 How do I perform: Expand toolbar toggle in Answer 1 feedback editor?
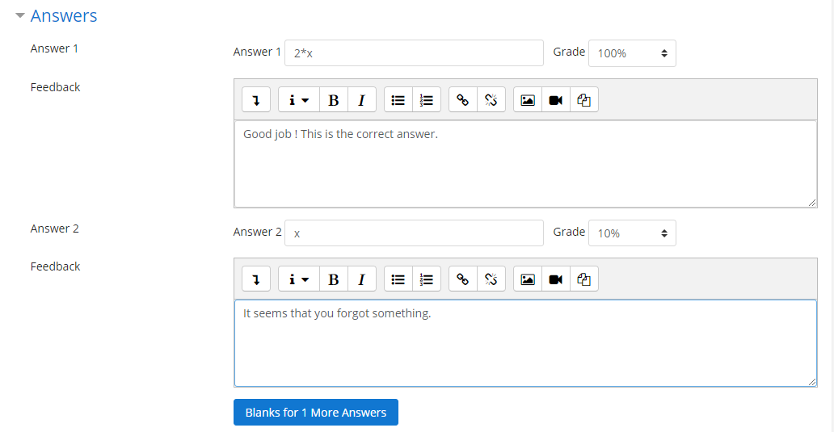pos(256,100)
